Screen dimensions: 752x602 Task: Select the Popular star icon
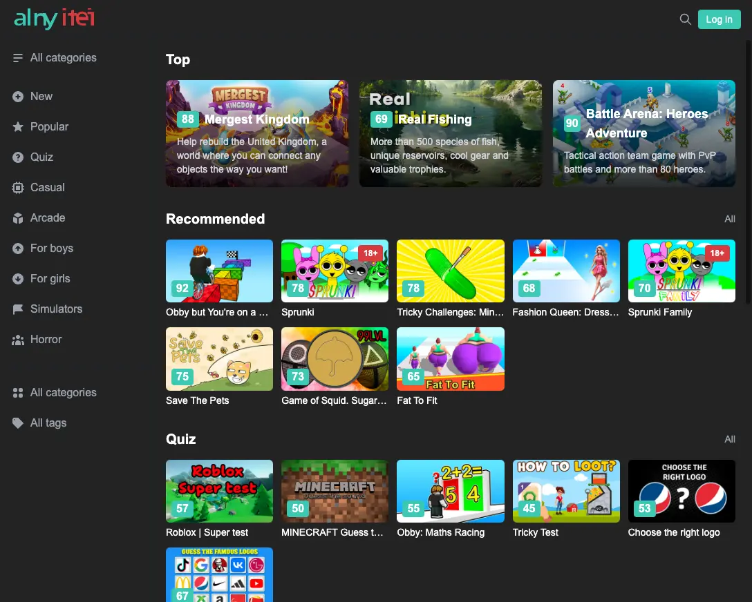point(18,127)
